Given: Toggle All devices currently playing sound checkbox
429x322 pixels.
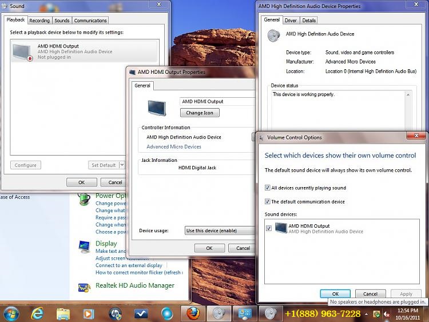Looking at the screenshot, I should click(267, 188).
